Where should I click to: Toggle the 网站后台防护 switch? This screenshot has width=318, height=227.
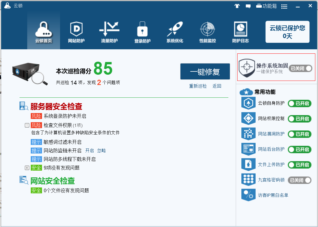(300, 149)
